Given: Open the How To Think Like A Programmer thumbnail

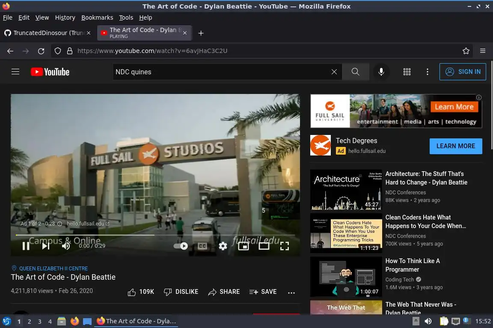Looking at the screenshot, I should point(346,276).
